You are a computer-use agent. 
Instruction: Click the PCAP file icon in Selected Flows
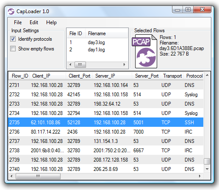tap(144, 51)
